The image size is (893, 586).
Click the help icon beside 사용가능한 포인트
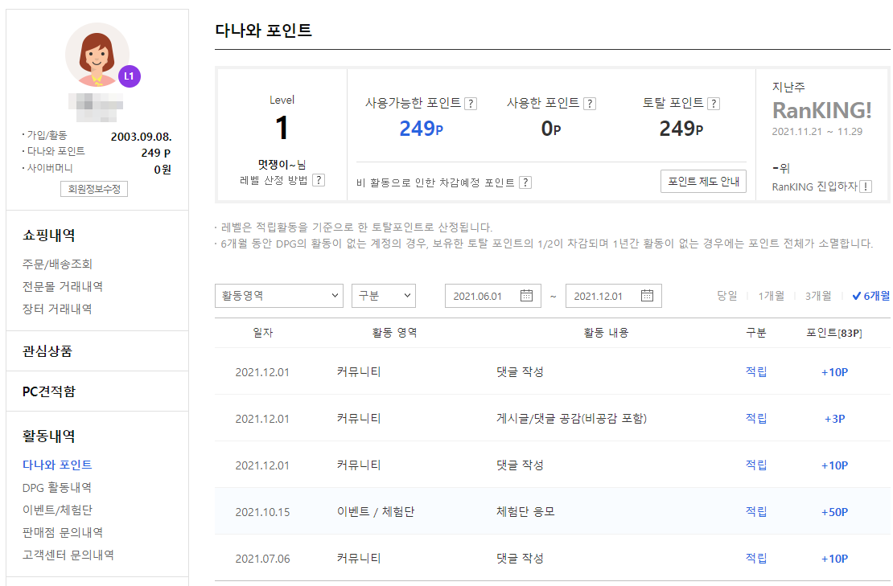pos(471,104)
